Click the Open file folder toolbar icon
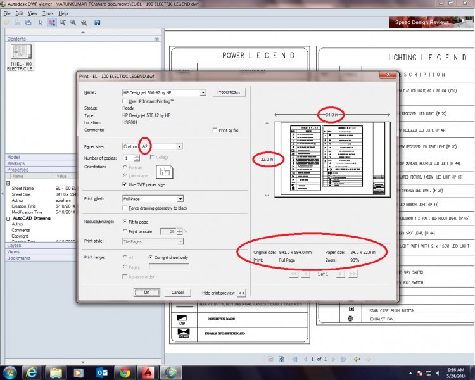Image resolution: width=475 pixels, height=380 pixels. click(7, 23)
